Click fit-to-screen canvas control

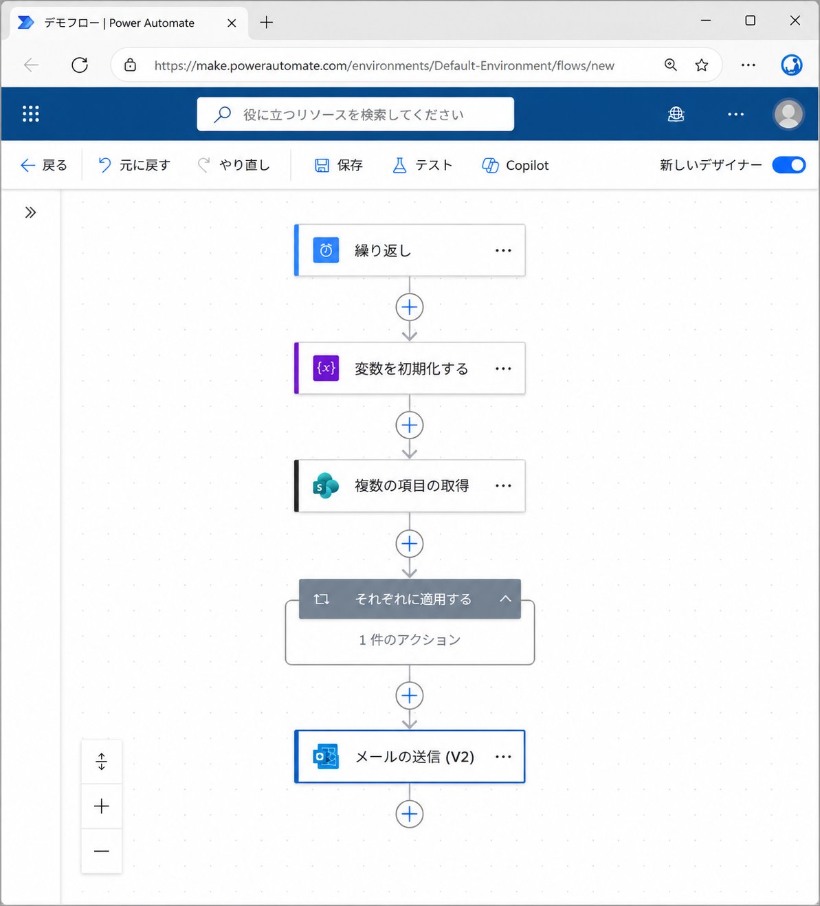click(102, 762)
